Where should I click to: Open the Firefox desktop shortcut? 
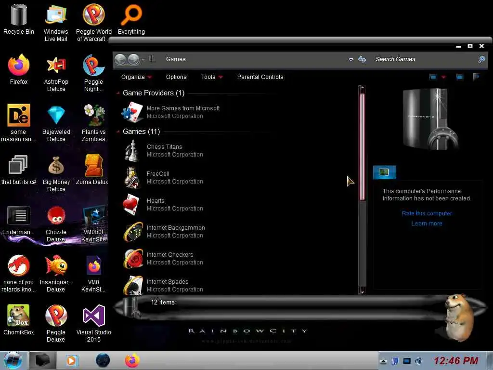tap(19, 66)
